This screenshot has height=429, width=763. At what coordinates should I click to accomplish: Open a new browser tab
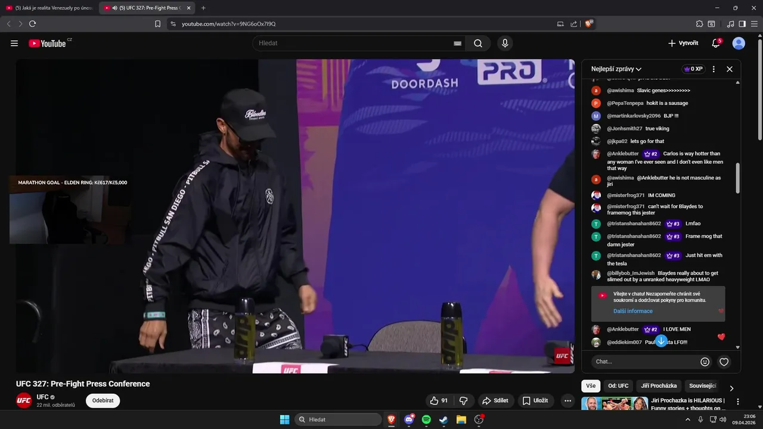(x=203, y=8)
